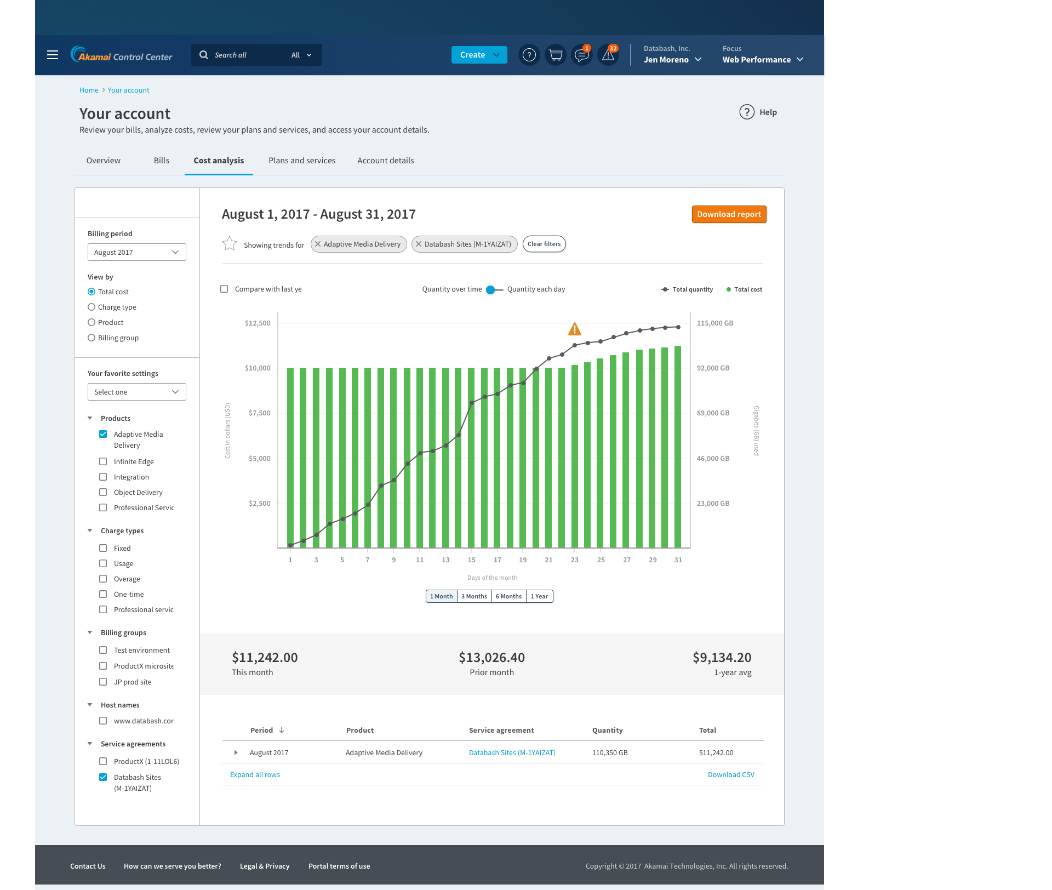Open the alerts warning icon in header
This screenshot has height=890, width=1052.
(608, 55)
